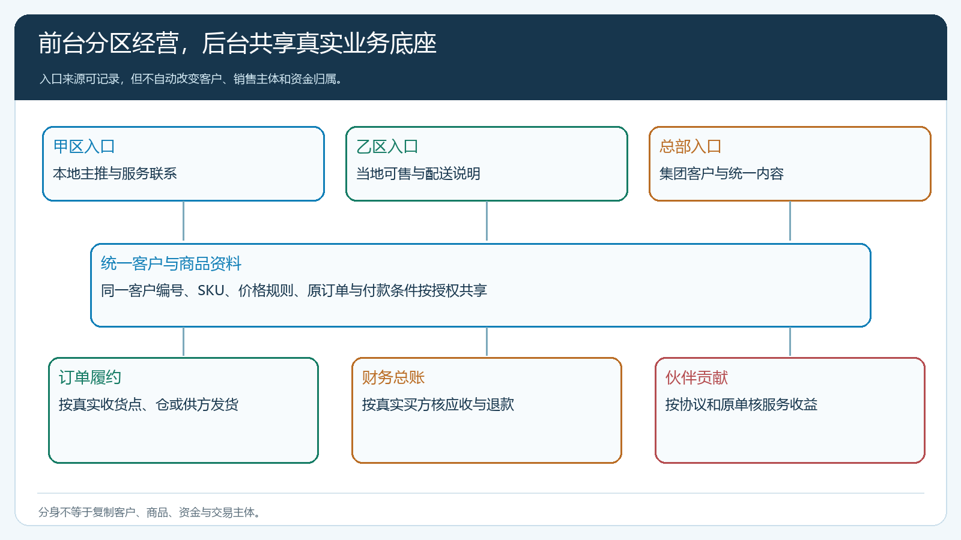Click the 订单履约 heading

pyautogui.click(x=90, y=377)
